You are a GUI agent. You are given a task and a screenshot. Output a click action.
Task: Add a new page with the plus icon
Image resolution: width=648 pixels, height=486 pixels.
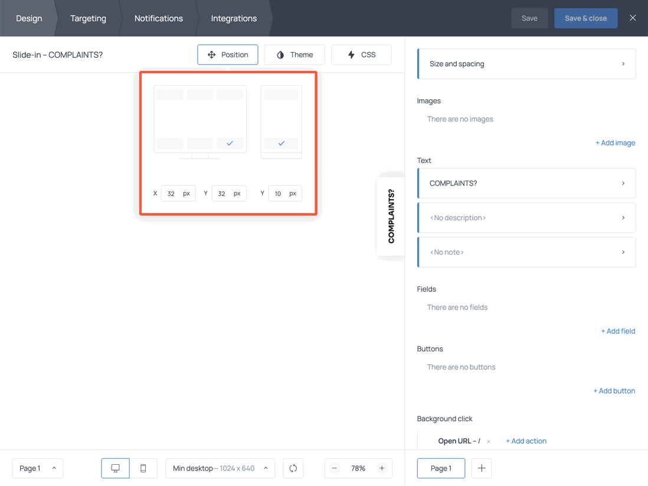coord(481,468)
